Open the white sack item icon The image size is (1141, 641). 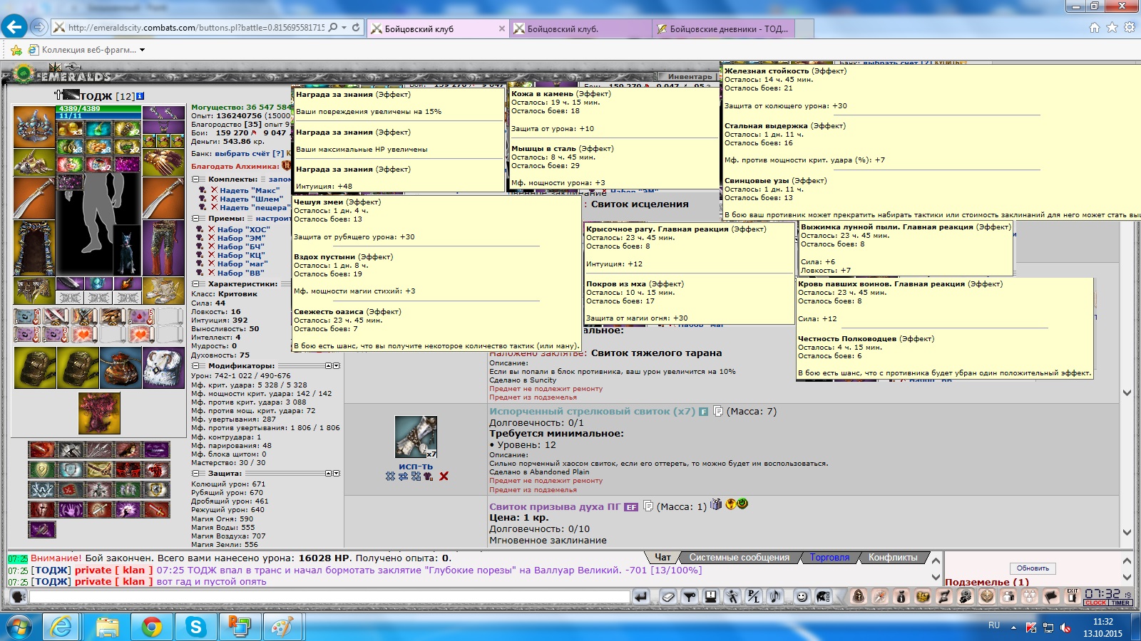tap(163, 368)
